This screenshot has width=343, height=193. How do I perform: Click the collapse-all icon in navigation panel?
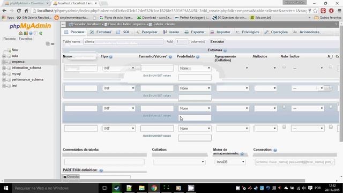48,44
